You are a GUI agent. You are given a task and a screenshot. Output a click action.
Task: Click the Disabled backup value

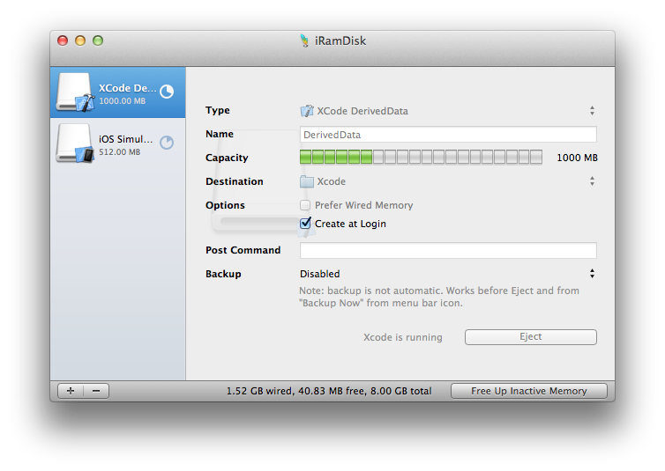(x=320, y=274)
